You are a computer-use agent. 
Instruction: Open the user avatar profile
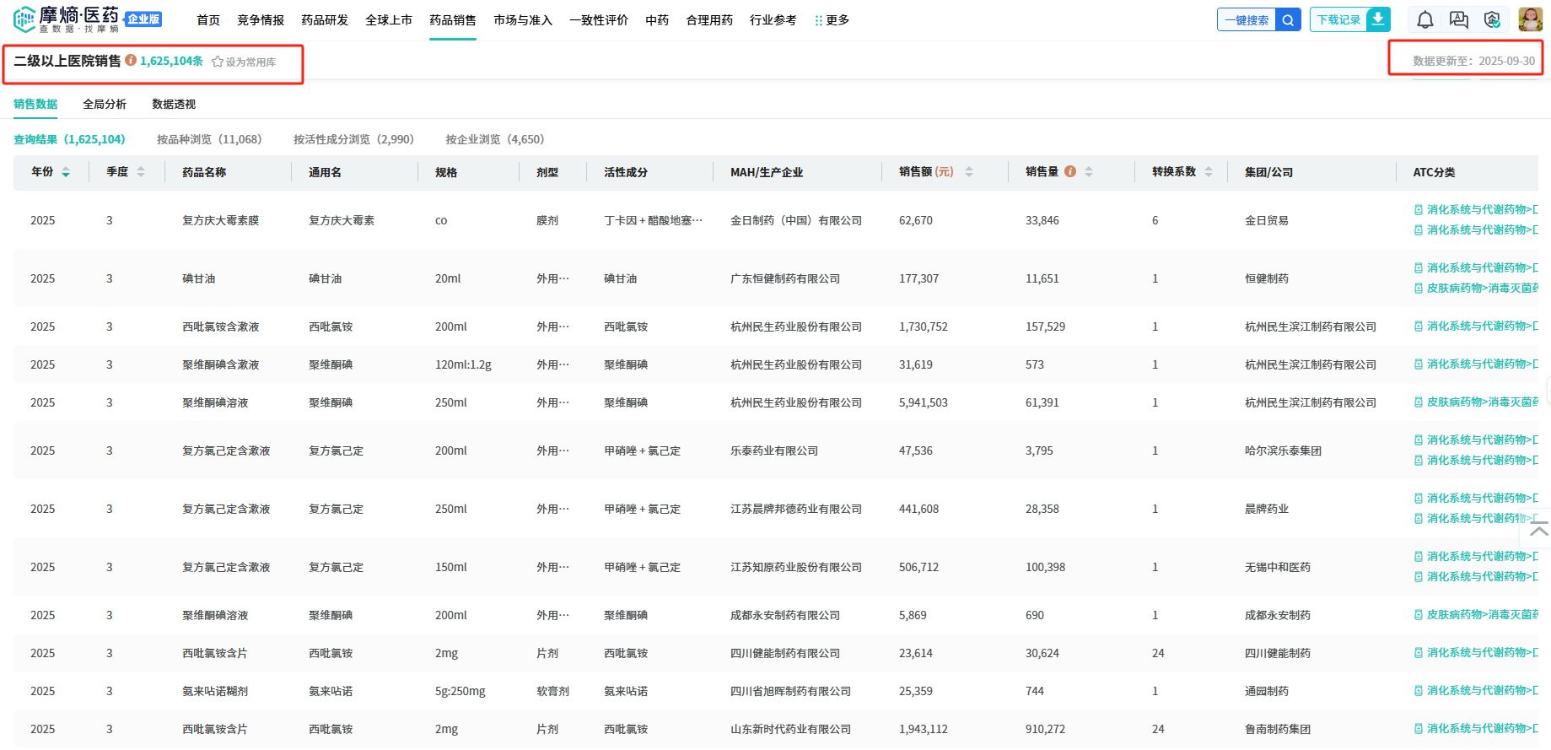tap(1530, 19)
